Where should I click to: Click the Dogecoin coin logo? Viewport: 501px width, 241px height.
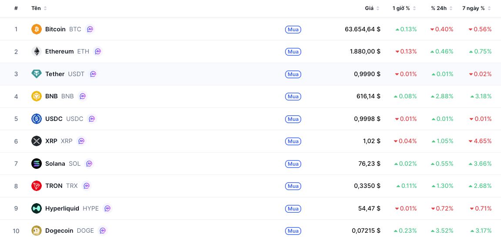click(x=37, y=231)
